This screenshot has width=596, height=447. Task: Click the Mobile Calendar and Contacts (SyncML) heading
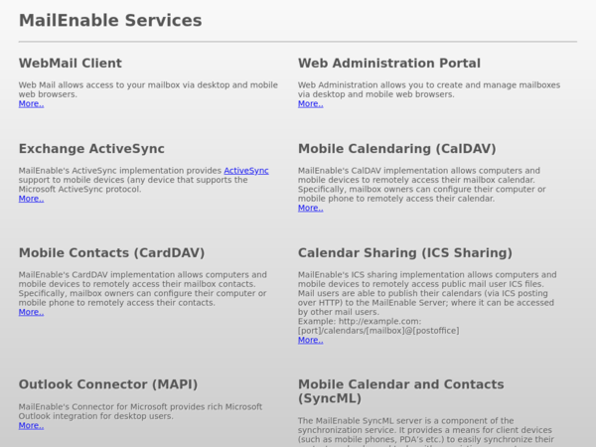click(x=401, y=391)
